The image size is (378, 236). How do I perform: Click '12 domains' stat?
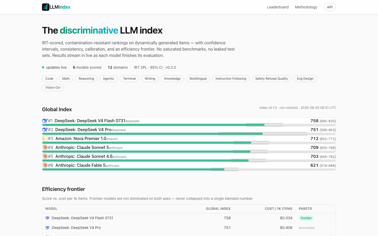(118, 67)
